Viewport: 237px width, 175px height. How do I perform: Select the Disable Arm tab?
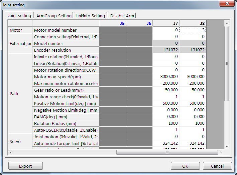tap(122, 16)
